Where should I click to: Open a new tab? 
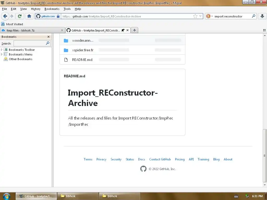(x=135, y=30)
